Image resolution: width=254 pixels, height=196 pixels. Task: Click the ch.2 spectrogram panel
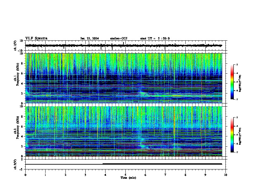[124, 131]
